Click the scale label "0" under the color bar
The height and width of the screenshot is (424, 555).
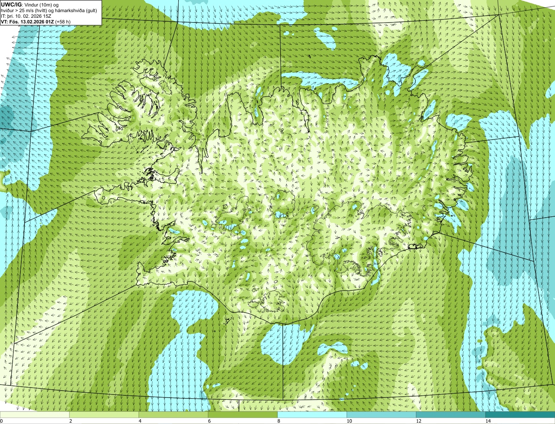1,421
